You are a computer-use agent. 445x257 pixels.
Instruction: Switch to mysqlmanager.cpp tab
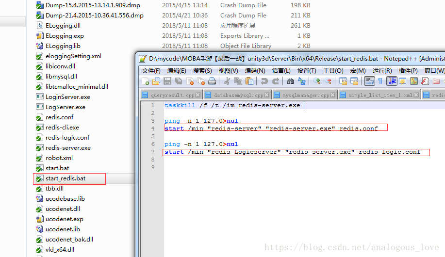tap(305, 95)
